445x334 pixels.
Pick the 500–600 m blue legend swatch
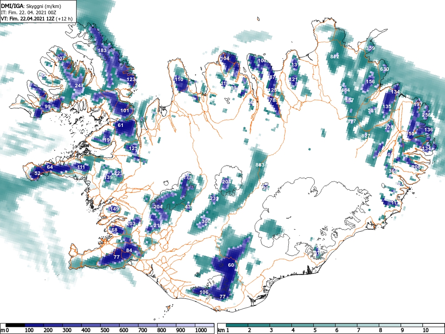tap(110, 325)
